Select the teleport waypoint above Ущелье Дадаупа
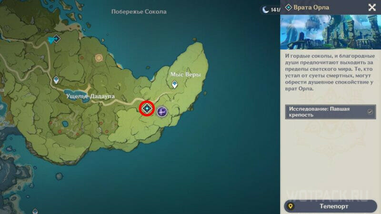 56,80
